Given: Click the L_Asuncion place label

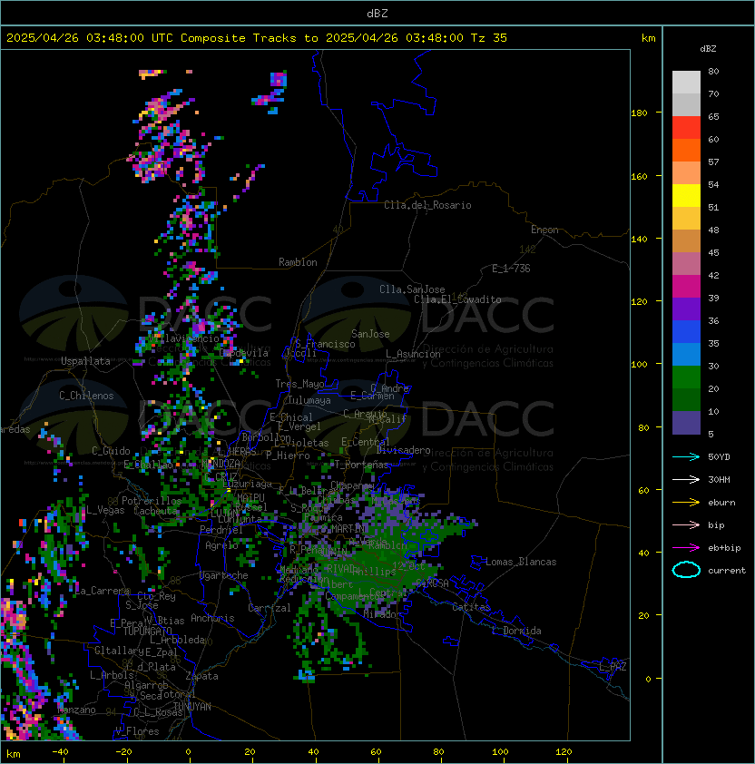Looking at the screenshot, I should click(x=413, y=354).
